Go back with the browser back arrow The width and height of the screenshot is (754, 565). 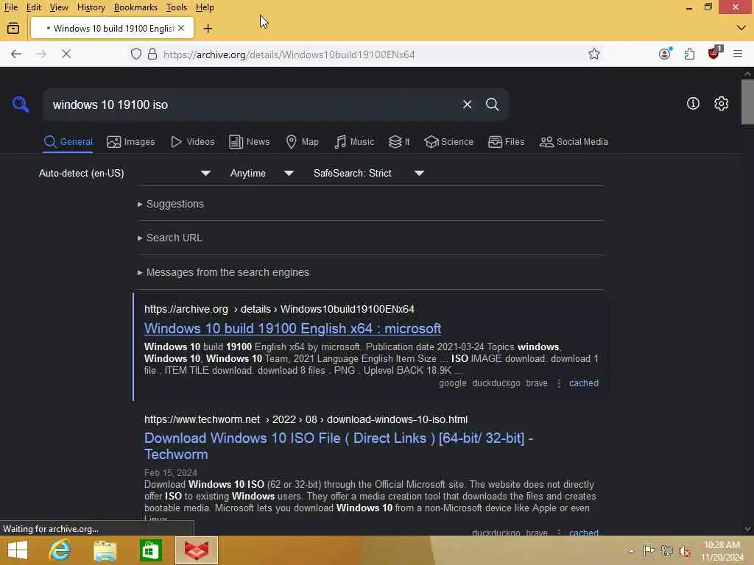point(16,54)
